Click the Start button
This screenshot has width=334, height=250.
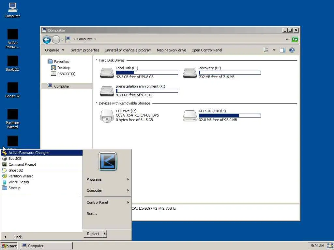click(x=9, y=246)
